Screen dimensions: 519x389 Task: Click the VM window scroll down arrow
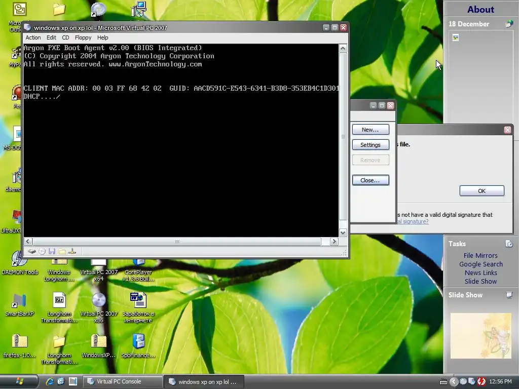[x=343, y=233]
